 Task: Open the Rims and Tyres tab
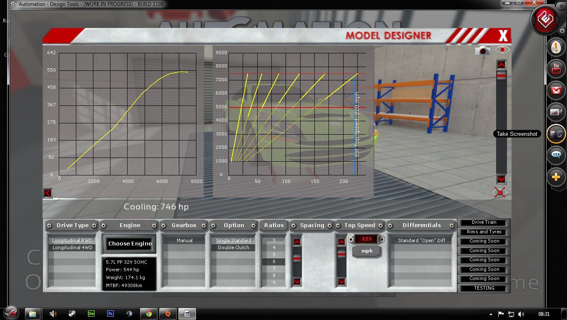point(484,232)
